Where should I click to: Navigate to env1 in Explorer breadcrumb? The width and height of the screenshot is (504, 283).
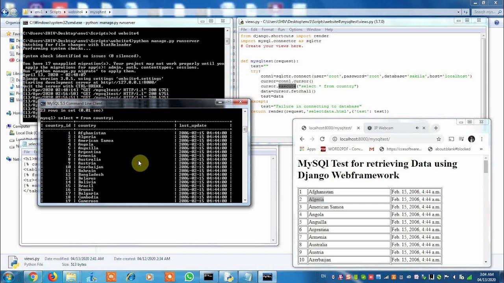(39, 12)
